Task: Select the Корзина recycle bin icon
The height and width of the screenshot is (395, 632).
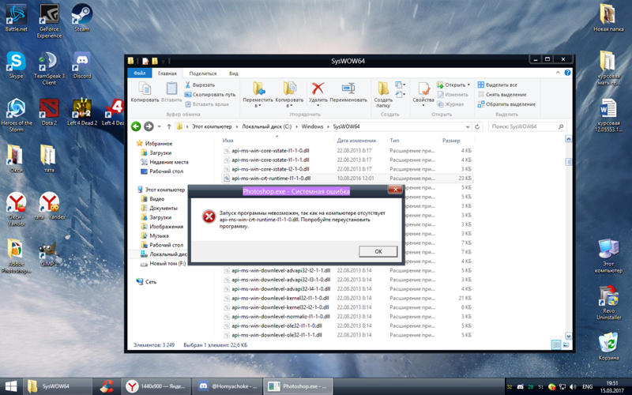Action: pyautogui.click(x=608, y=347)
